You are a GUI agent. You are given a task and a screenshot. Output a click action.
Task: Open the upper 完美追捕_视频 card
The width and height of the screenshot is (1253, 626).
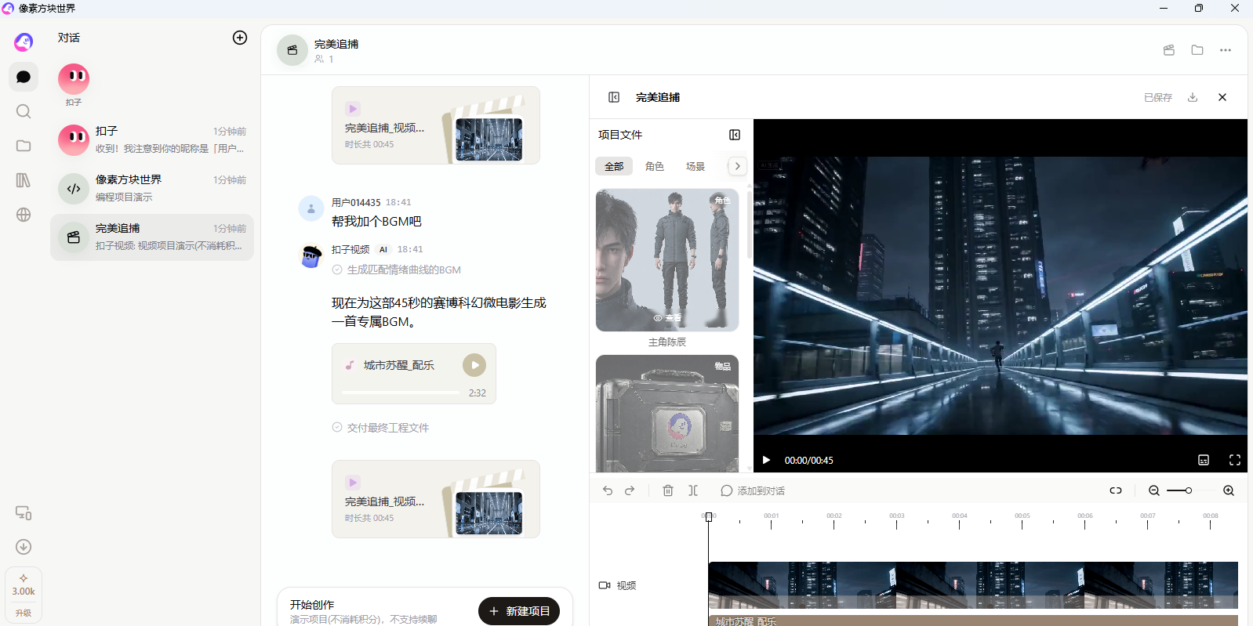(436, 125)
